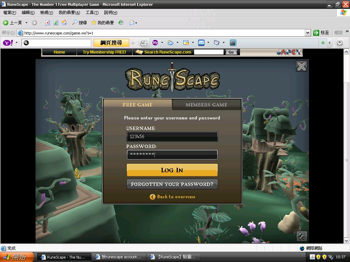The height and width of the screenshot is (262, 350).
Task: Click the IE Stop loading icon
Action: coord(48,23)
